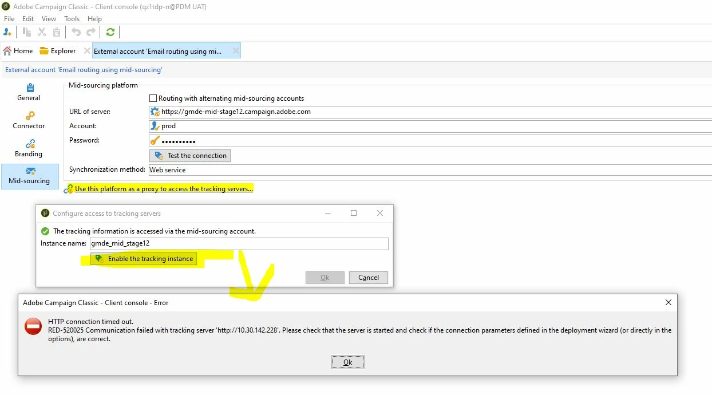Image resolution: width=712 pixels, height=395 pixels.
Task: Click Cancel in tracking servers dialog
Action: (369, 278)
